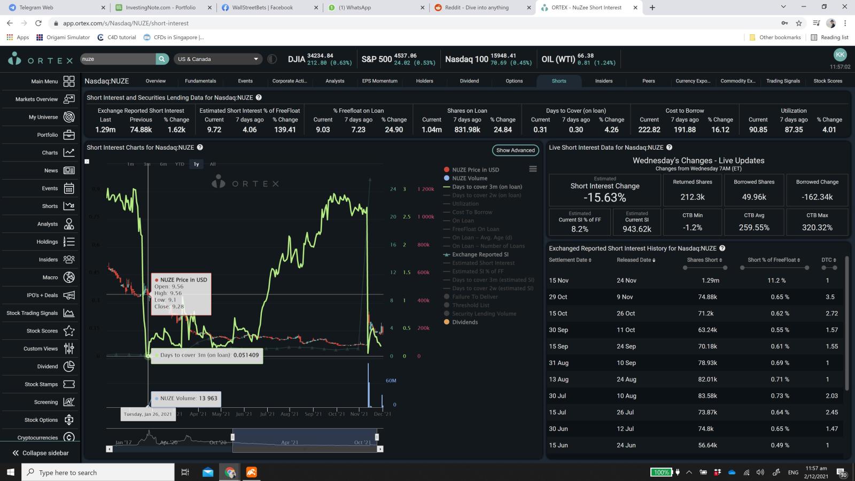Show hidden system tray icons

(x=689, y=472)
